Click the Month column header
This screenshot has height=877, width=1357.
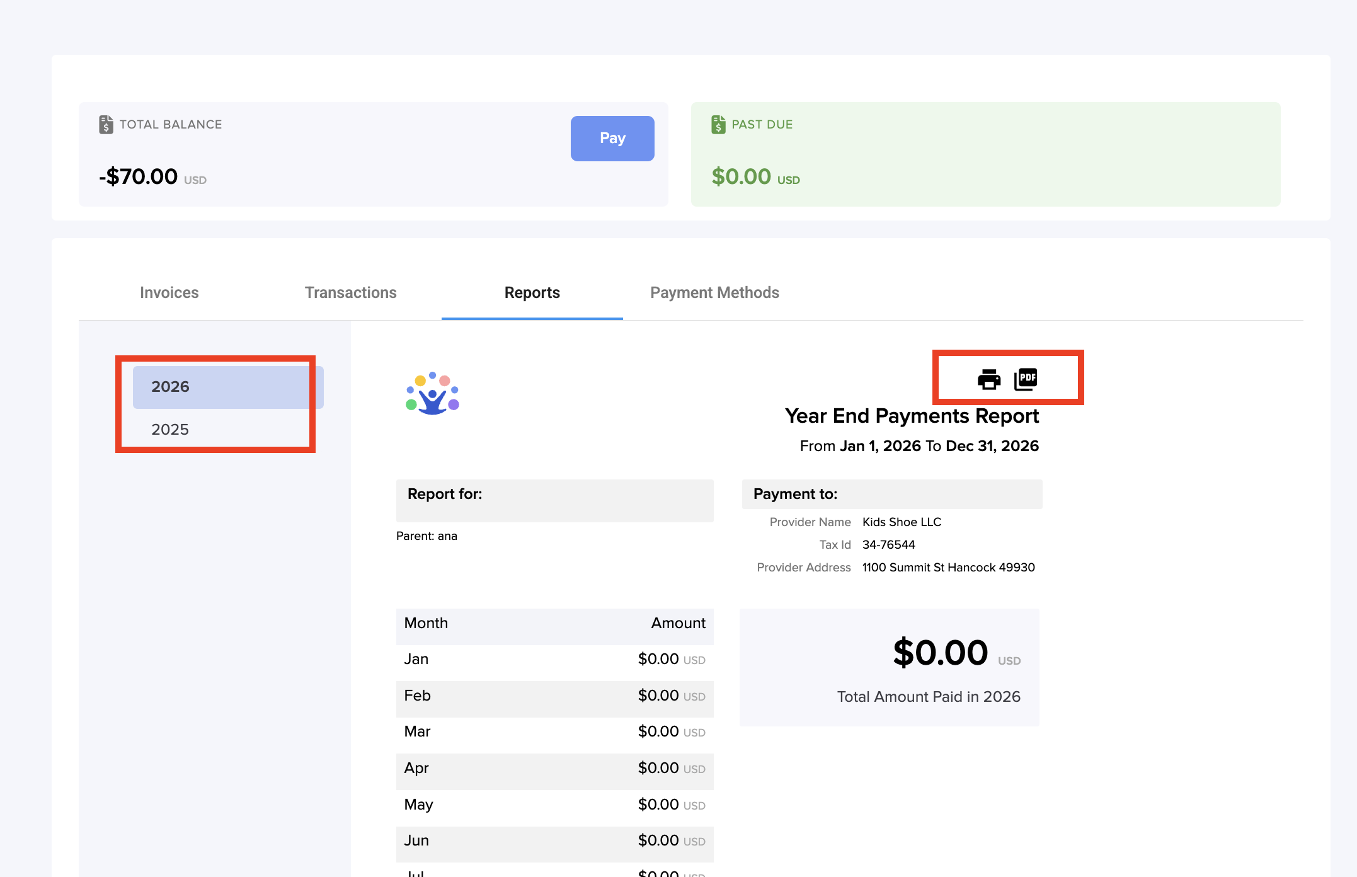tap(426, 624)
